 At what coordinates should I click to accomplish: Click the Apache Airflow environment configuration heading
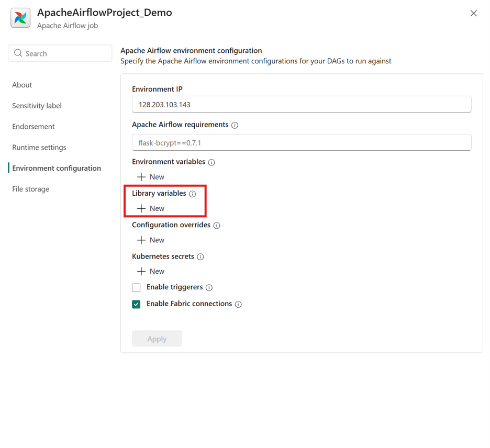pos(191,51)
